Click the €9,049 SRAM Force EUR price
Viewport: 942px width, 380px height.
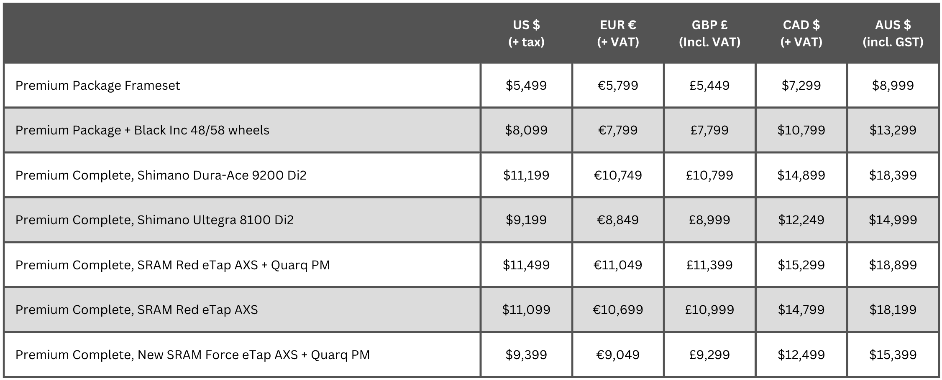[618, 355]
